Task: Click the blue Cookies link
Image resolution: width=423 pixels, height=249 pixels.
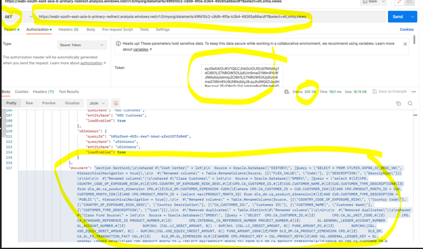Action: click(x=407, y=30)
